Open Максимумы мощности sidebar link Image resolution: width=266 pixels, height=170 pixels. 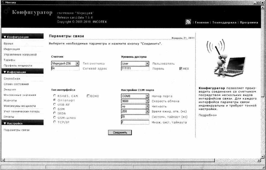click(20, 106)
